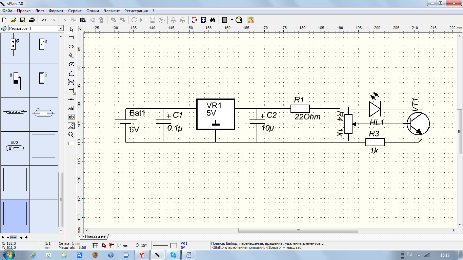Select the potentiometer component thumbnail in library

coord(15,81)
